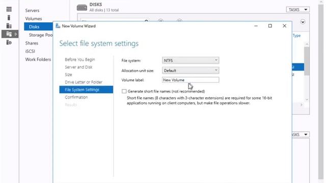Open Storage Pools in the navigation
The image size is (326, 183).
click(41, 35)
